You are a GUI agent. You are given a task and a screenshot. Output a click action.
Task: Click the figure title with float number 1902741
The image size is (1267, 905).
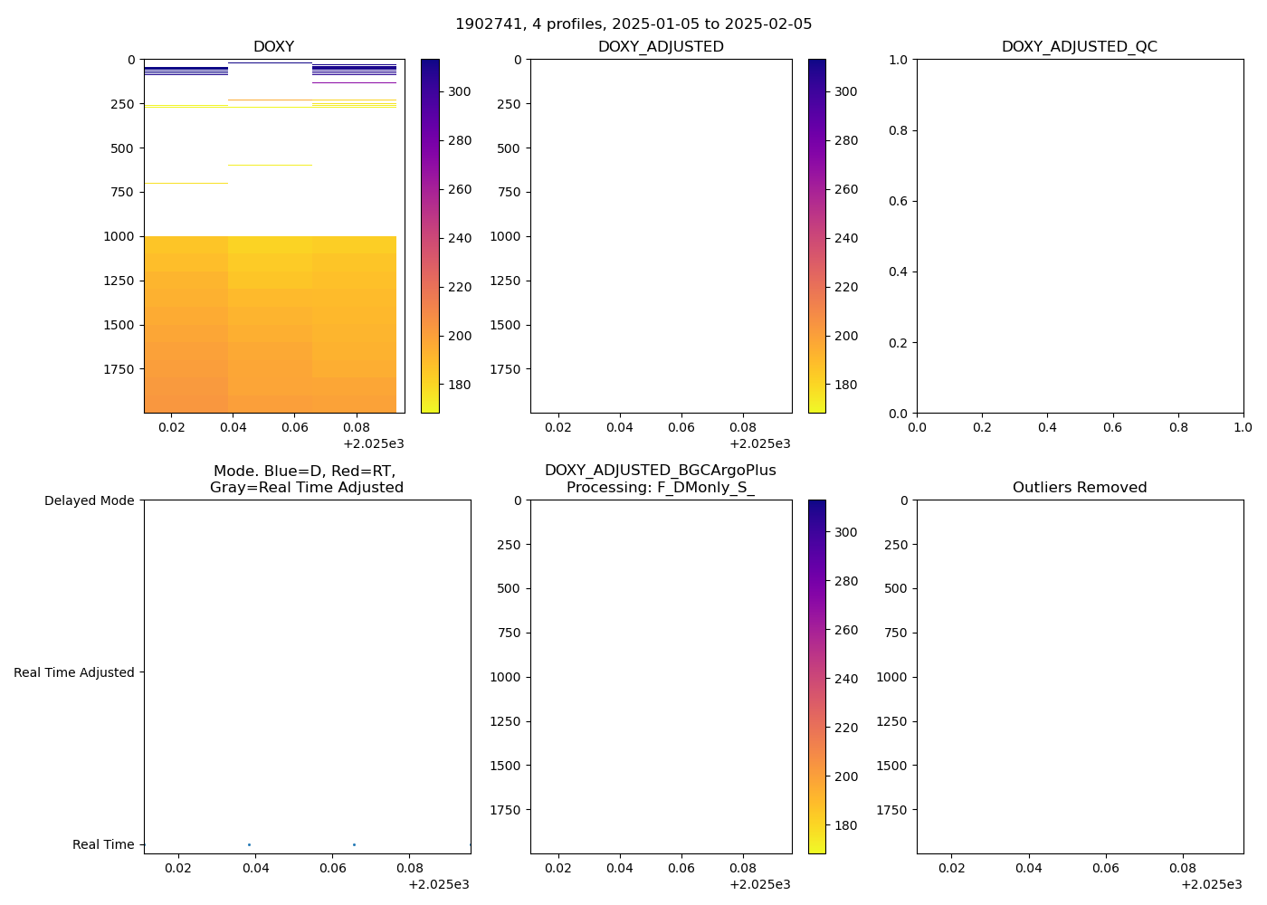pyautogui.click(x=633, y=24)
